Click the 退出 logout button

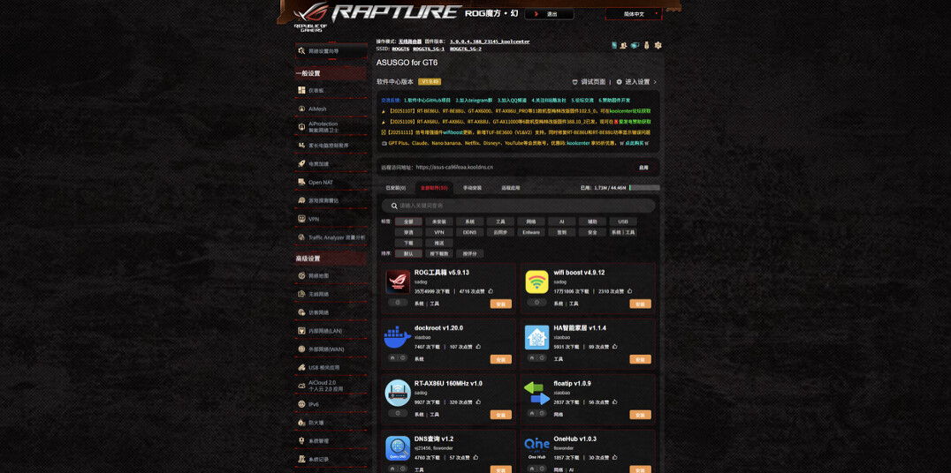tap(549, 14)
